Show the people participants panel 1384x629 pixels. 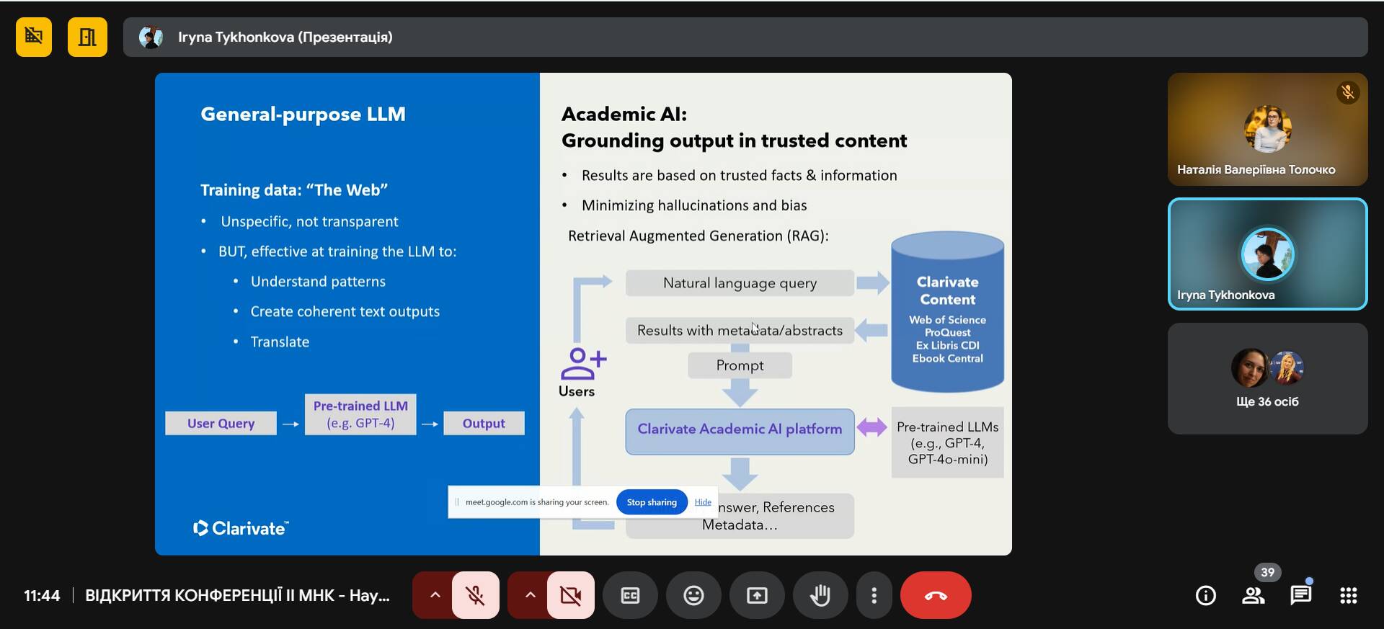(1254, 595)
